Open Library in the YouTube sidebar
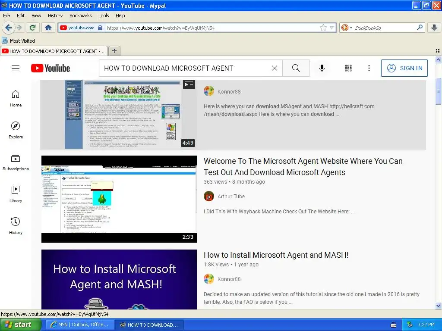Viewport: 442px width, 331px height. (16, 194)
